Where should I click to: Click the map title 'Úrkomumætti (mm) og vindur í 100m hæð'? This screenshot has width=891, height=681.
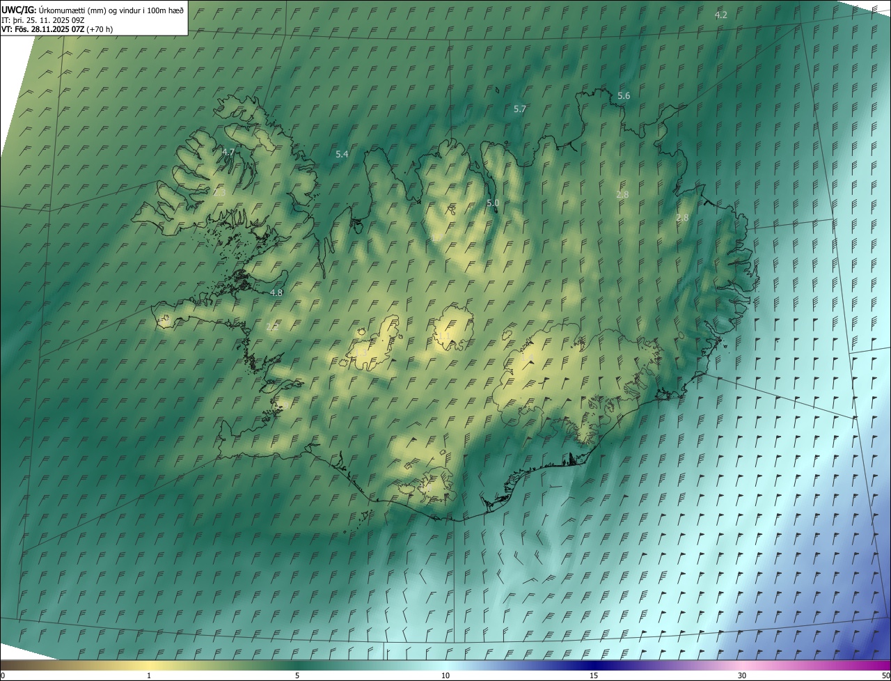[x=111, y=10]
